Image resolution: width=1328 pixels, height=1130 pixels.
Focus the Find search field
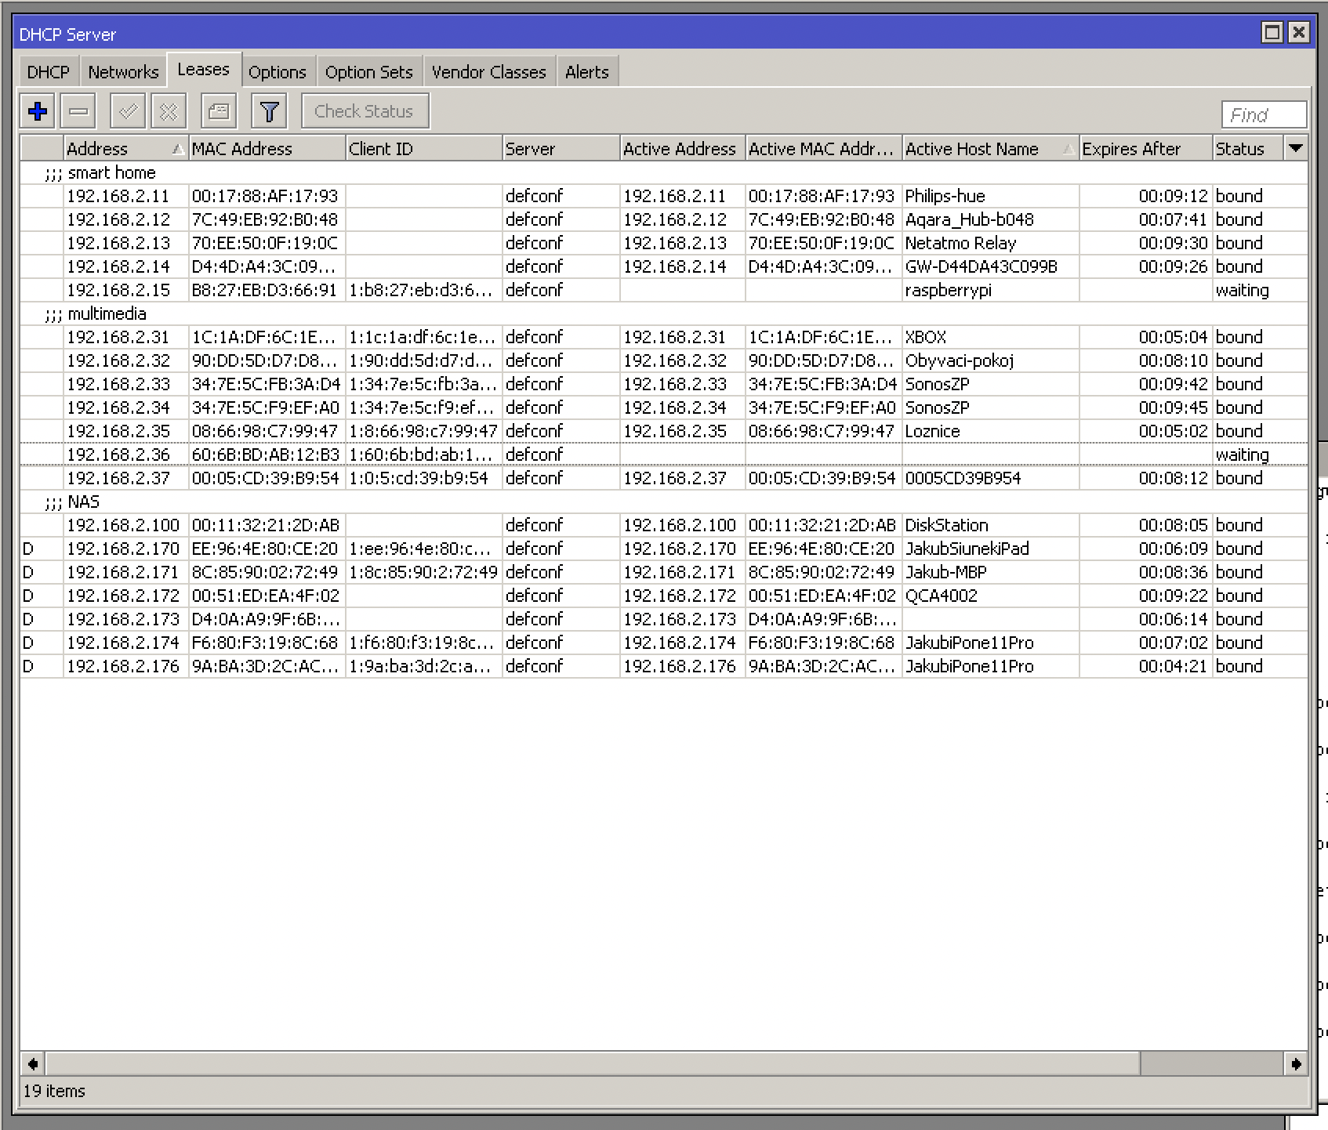click(1264, 115)
